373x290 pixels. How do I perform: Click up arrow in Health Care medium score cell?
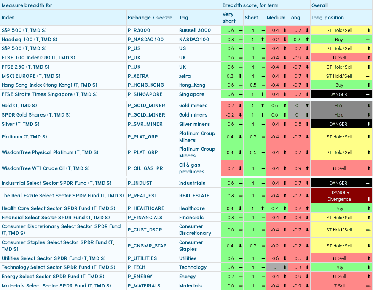tap(285, 208)
